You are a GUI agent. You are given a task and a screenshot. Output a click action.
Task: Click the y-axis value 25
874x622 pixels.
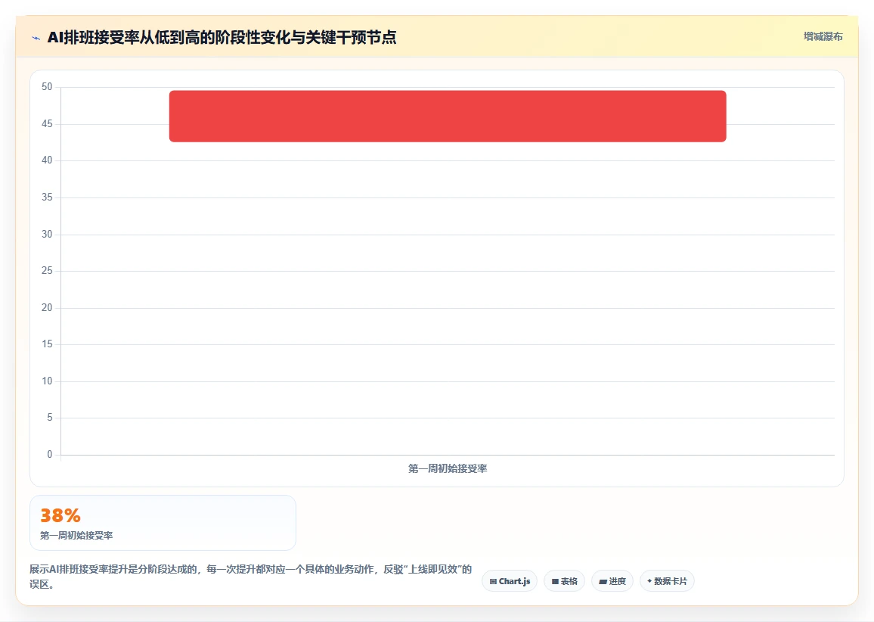tap(47, 271)
